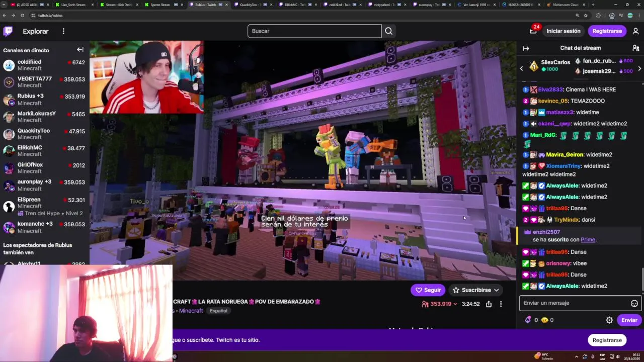Screen dimensions: 644x362
Task: Open the emote picker smiley
Action: pyautogui.click(x=634, y=303)
